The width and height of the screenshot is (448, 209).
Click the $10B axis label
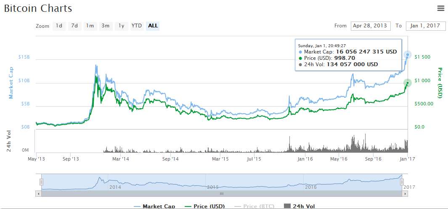[x=24, y=81]
